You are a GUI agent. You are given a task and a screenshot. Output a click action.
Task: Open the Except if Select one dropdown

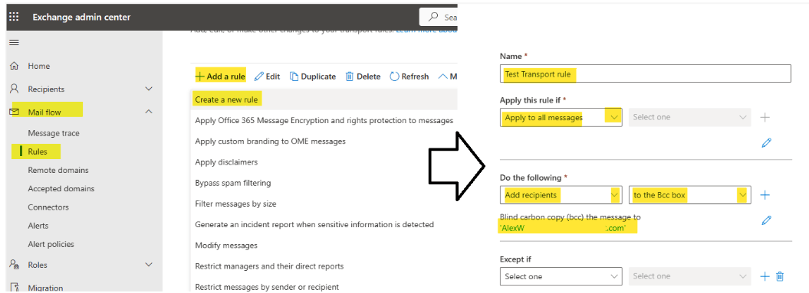point(561,276)
